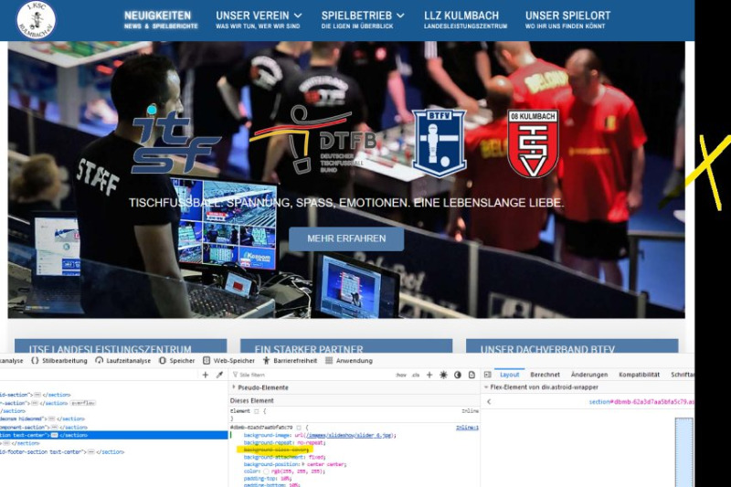Select the Kompatibilität sidebar tab
The image size is (731, 487).
(x=639, y=375)
